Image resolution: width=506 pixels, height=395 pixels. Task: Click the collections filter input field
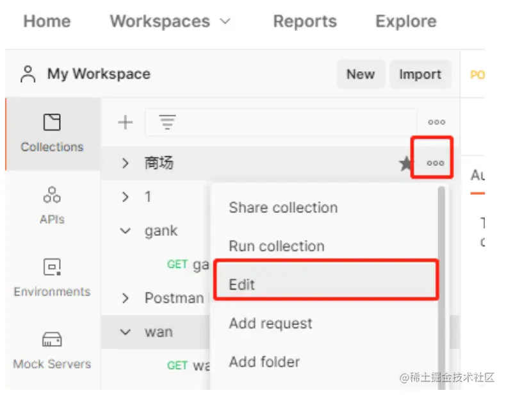(x=281, y=122)
